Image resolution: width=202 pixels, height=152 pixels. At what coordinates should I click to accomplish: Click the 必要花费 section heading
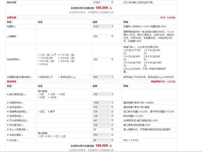[x=11, y=18]
